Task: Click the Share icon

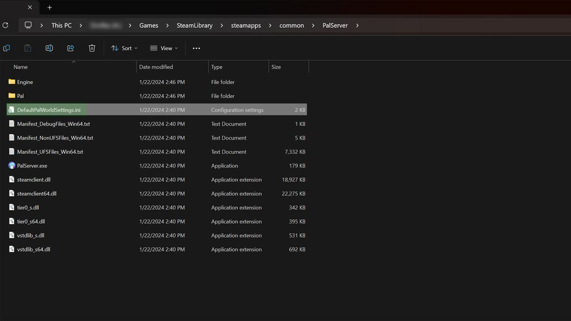Action: point(70,48)
